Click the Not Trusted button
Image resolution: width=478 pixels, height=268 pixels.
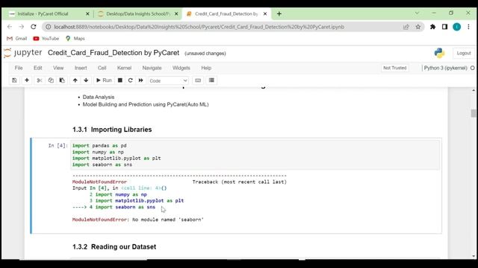coord(395,68)
